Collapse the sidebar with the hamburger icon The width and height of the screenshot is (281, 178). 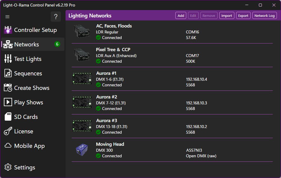(7, 17)
